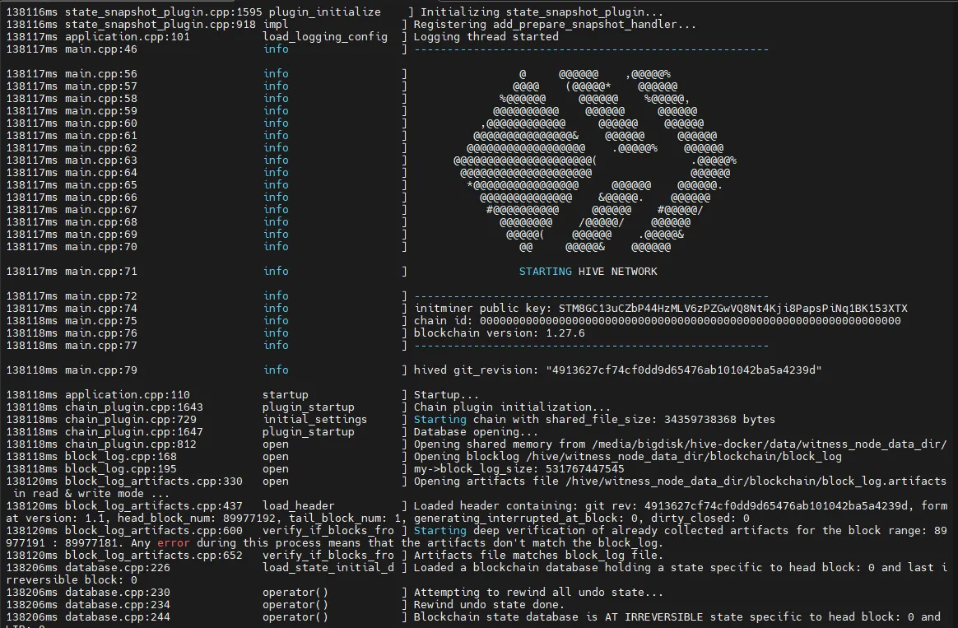Click 'application.cpp:110' source reference
Image resolution: width=958 pixels, height=628 pixels.
point(127,394)
